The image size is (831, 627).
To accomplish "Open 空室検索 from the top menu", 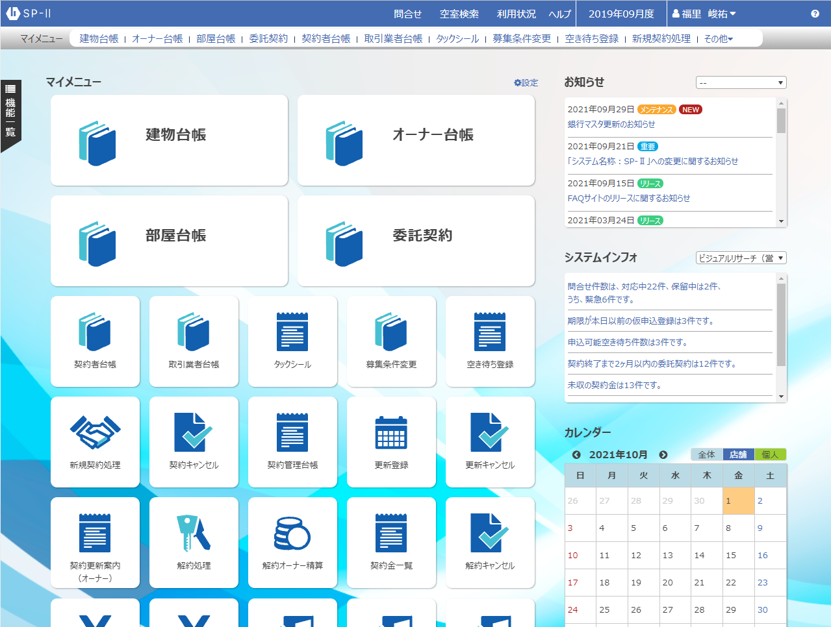I will (x=459, y=14).
